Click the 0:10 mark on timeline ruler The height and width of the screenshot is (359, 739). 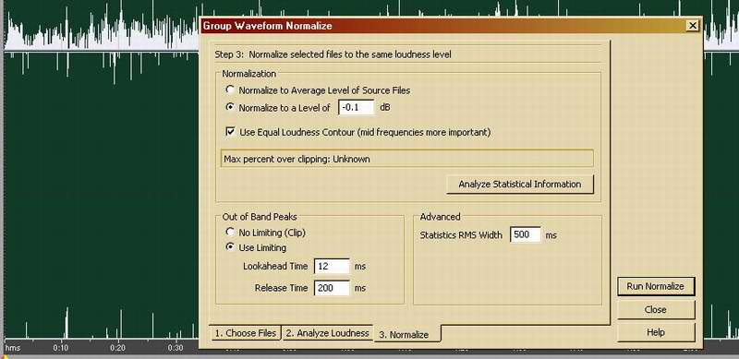coord(61,348)
